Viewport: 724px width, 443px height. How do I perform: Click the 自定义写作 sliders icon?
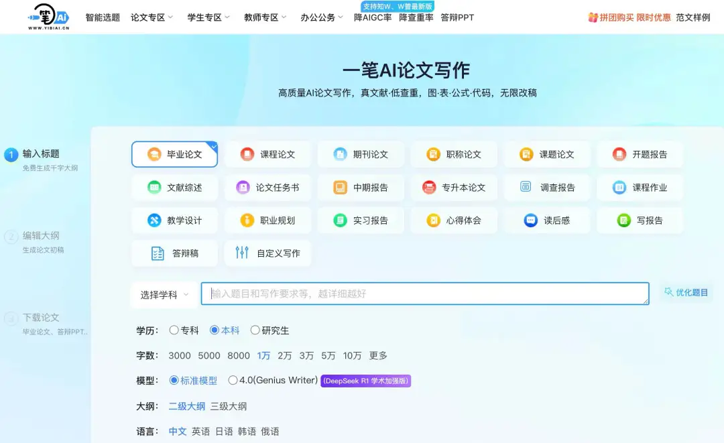point(242,253)
